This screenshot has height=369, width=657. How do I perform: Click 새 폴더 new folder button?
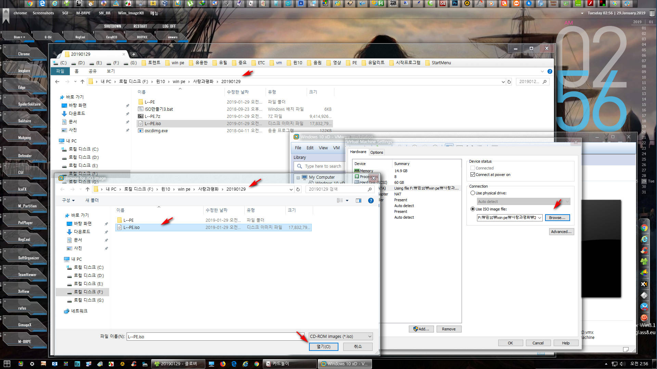click(x=92, y=200)
